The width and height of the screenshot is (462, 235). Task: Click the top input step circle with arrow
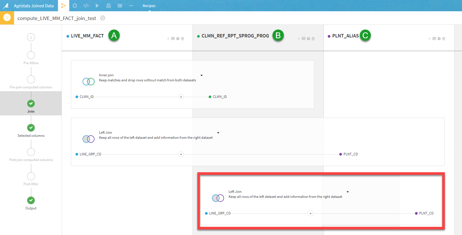pyautogui.click(x=31, y=37)
